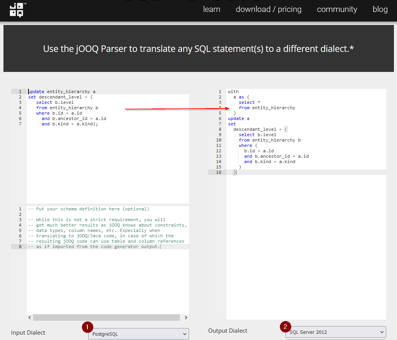Click input line 'and b.ancestor_id = a.id'

coord(74,118)
